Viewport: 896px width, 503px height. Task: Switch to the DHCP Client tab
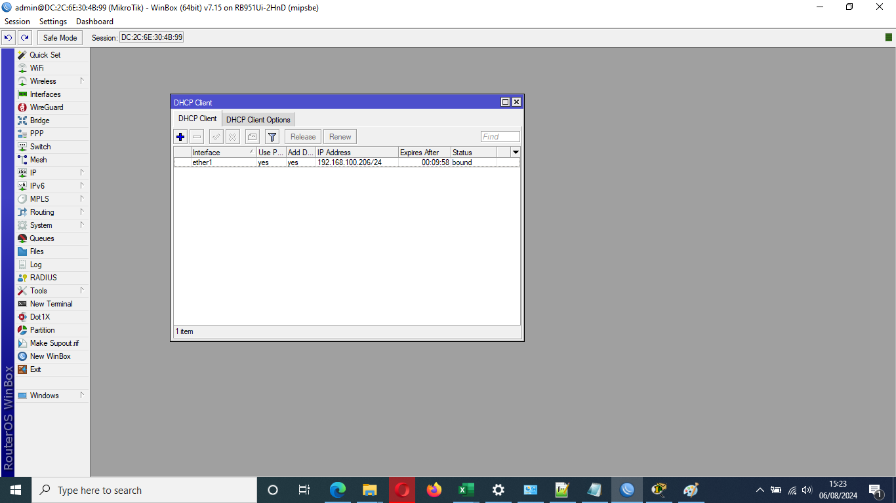click(x=197, y=119)
